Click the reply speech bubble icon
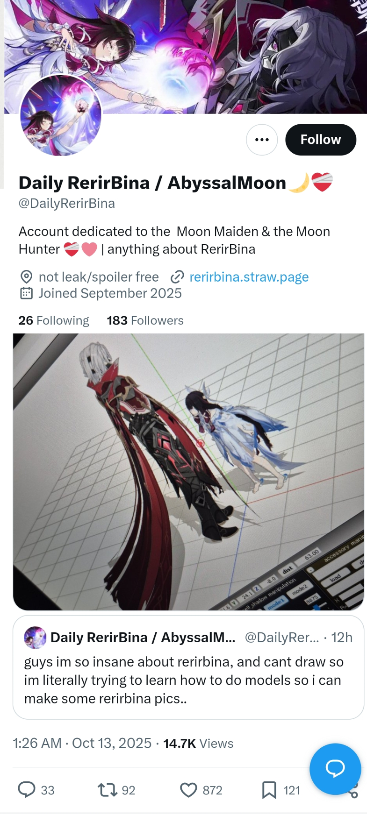 pyautogui.click(x=27, y=790)
